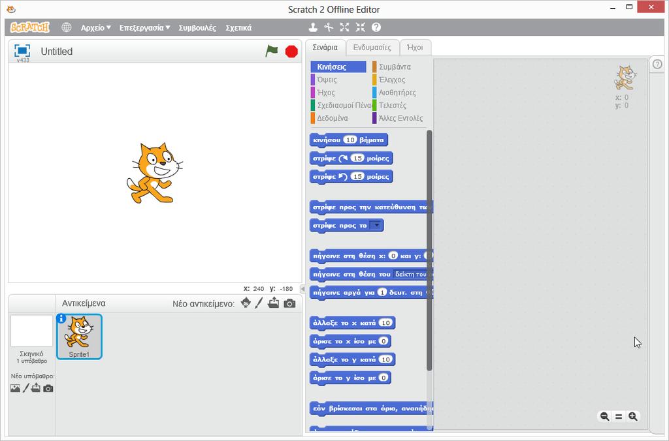Click the Block help question icon

(376, 27)
